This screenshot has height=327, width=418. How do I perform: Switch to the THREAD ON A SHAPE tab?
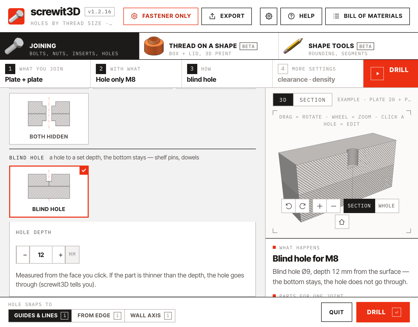tap(209, 46)
